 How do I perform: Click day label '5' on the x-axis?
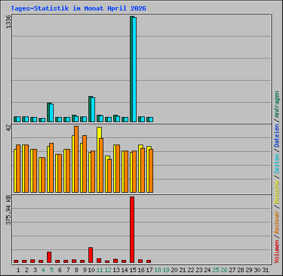click(x=51, y=270)
